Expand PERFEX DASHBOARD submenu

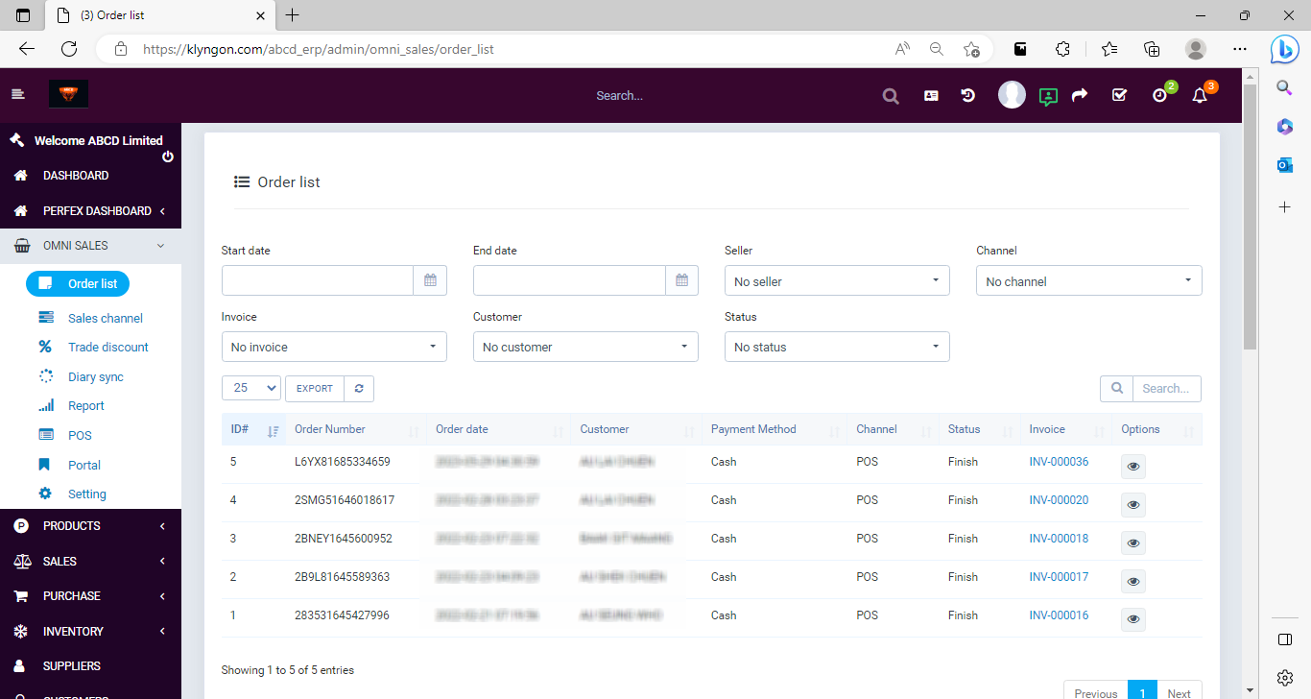(x=90, y=210)
